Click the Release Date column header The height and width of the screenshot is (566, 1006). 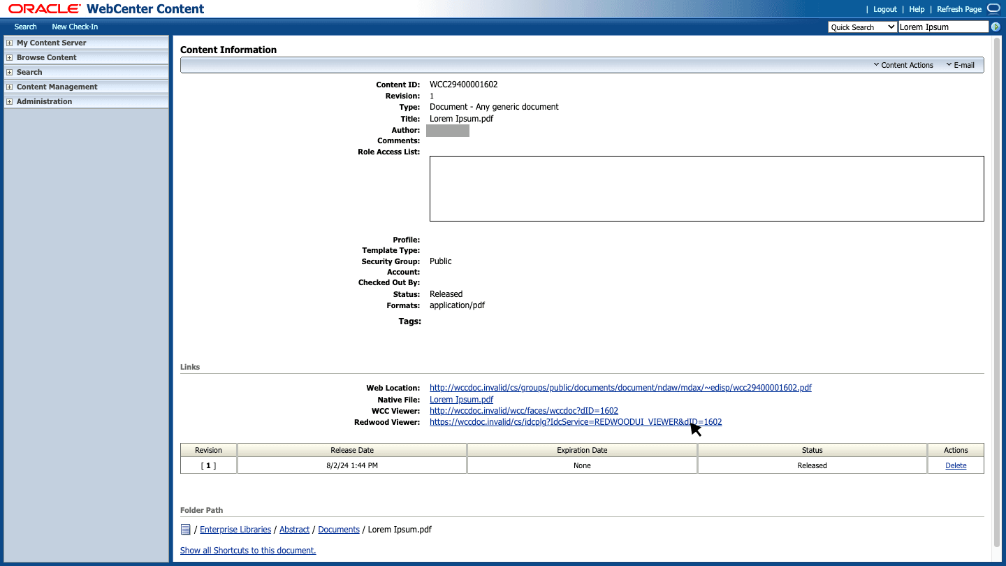click(x=352, y=450)
